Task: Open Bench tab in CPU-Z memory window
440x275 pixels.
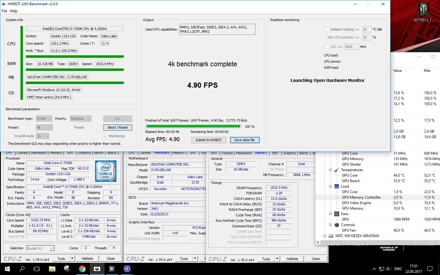Action: pos(304,153)
